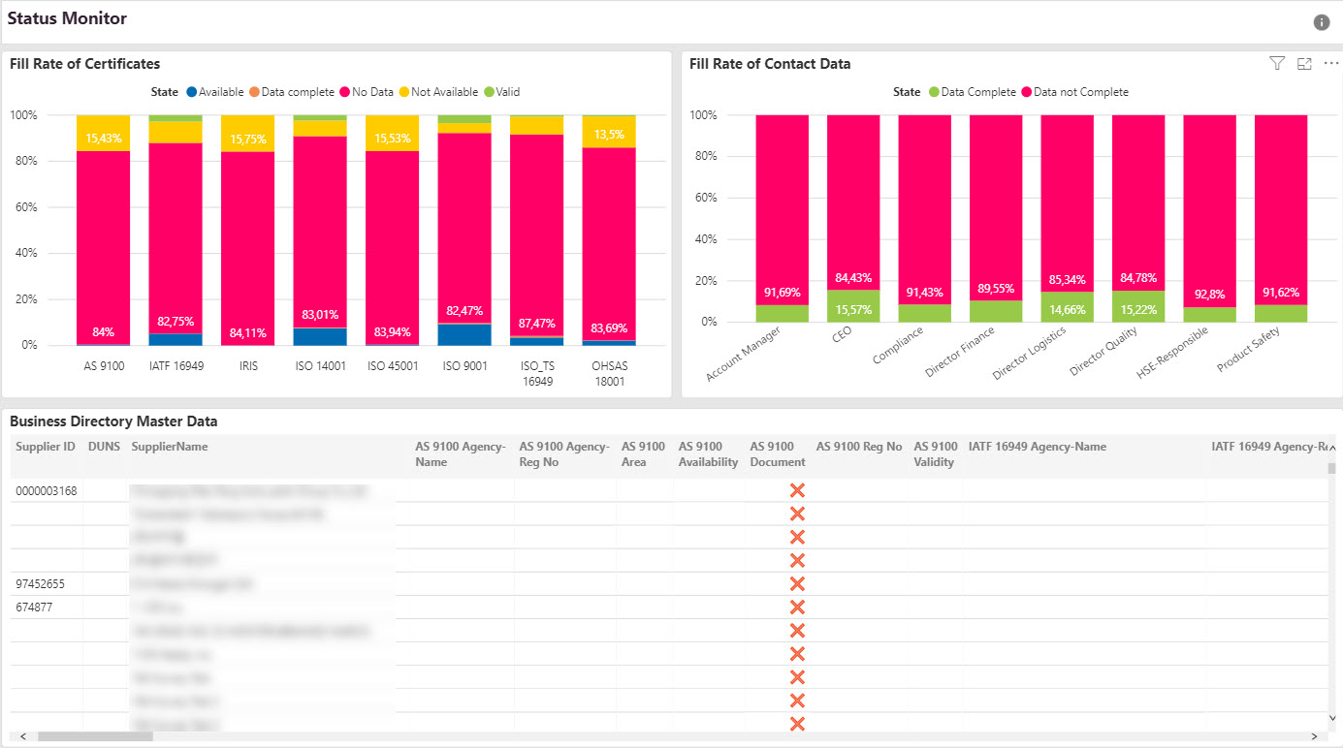Click the 82,47% bar for ISO 9001
The height and width of the screenshot is (748, 1343).
tap(464, 228)
